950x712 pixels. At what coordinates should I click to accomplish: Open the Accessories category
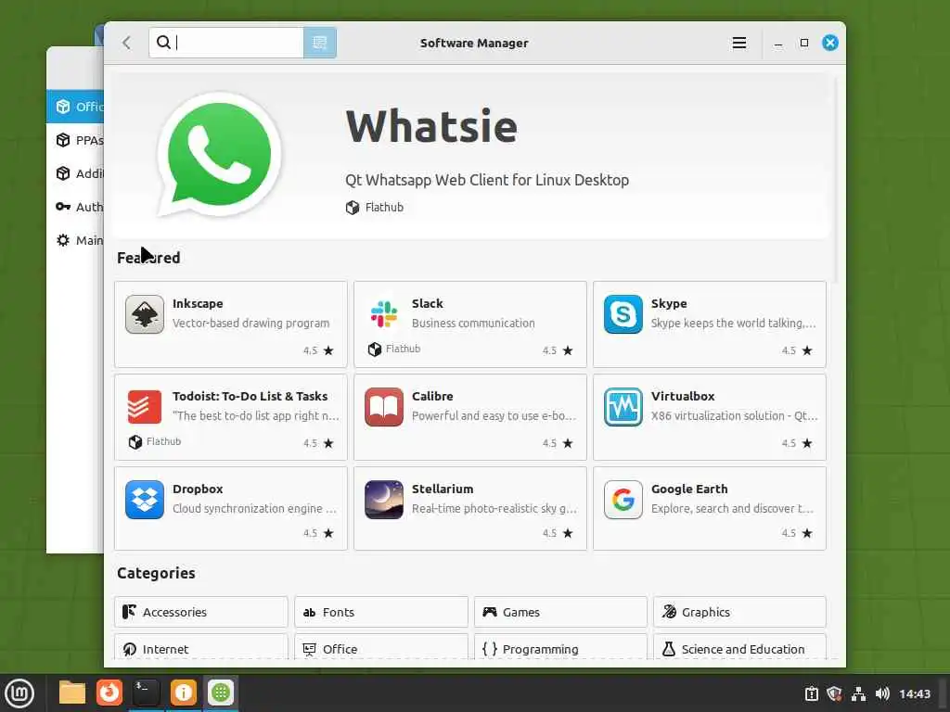[x=201, y=612]
